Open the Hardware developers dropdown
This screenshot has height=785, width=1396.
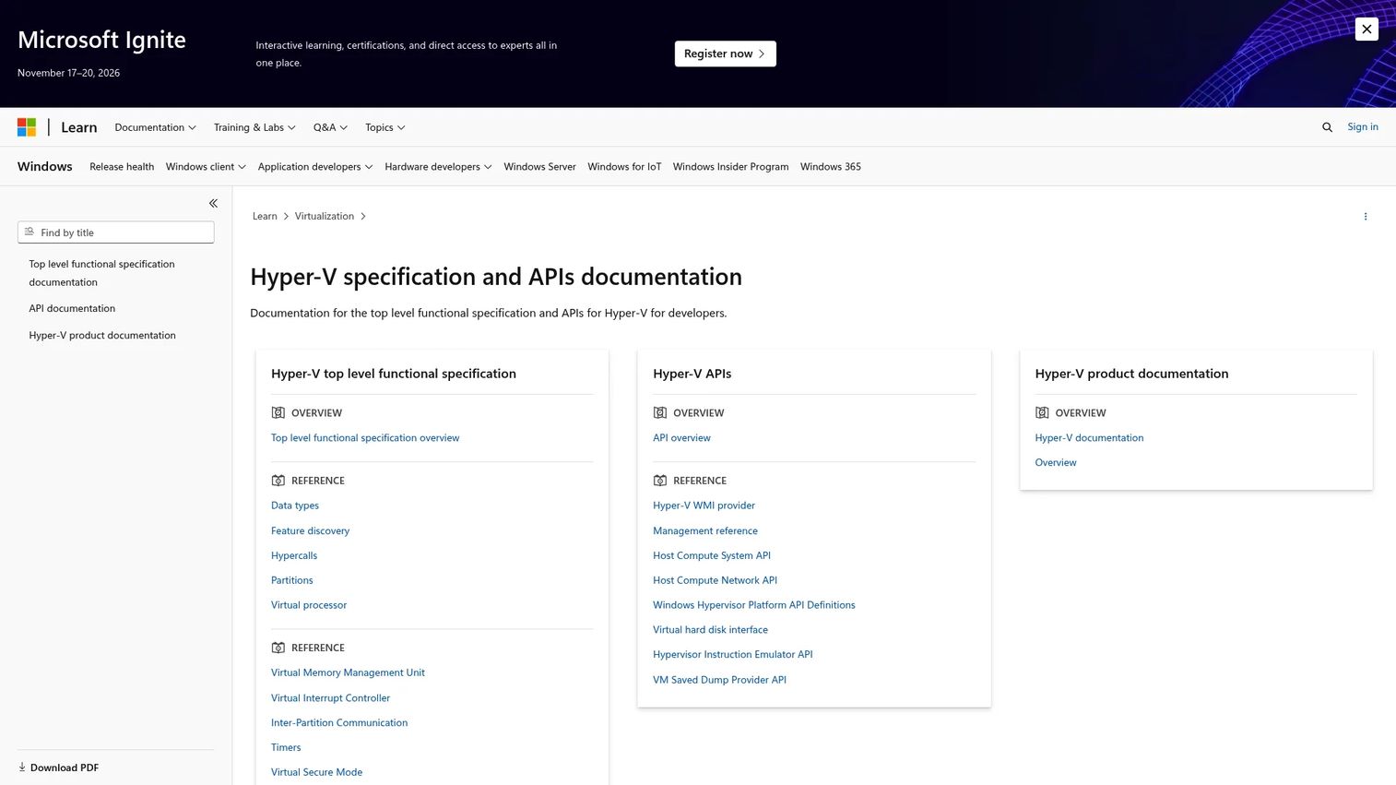click(x=438, y=167)
